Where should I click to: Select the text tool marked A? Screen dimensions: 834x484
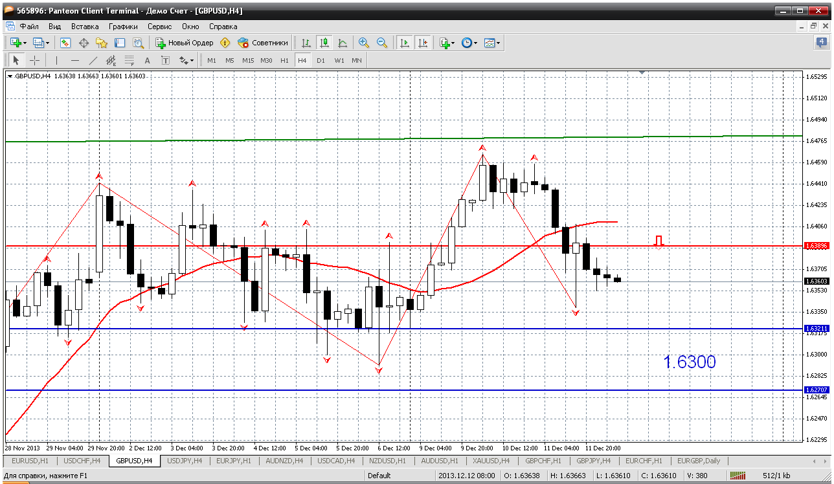147,60
